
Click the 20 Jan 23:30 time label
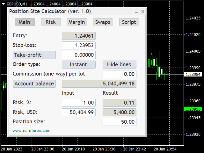pyautogui.click(x=104, y=149)
